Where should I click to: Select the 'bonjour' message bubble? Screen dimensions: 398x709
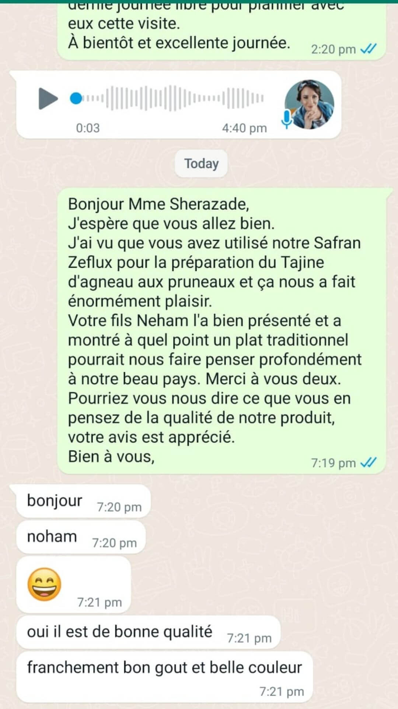tap(84, 501)
